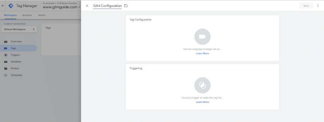
Task: Switch to the Admin tab
Action: 42,15
